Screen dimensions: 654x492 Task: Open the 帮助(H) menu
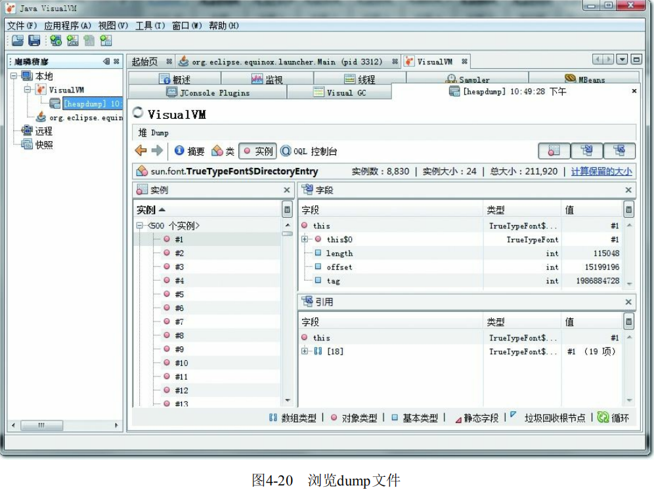[223, 26]
